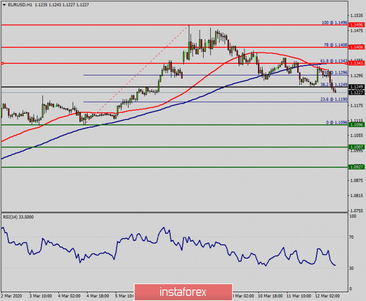
Task: Click the red 1.1408 price tag
Action: (357, 47)
